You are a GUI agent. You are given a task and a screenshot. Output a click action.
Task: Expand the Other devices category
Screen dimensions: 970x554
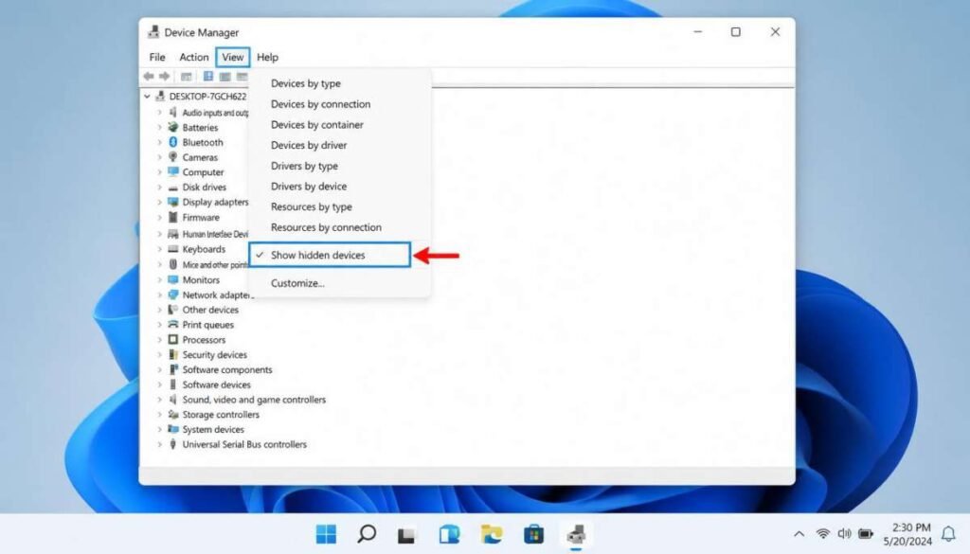[159, 310]
